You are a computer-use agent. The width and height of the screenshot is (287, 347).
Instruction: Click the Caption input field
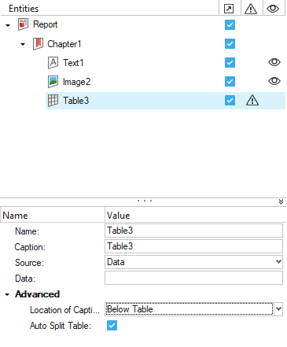(193, 246)
